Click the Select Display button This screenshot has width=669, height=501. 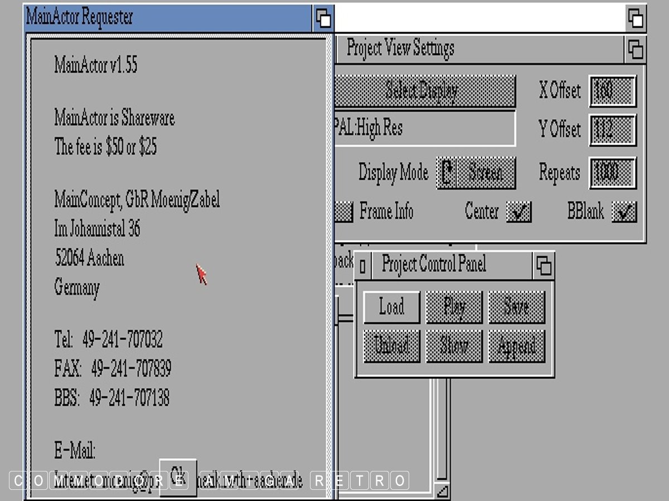pos(425,91)
